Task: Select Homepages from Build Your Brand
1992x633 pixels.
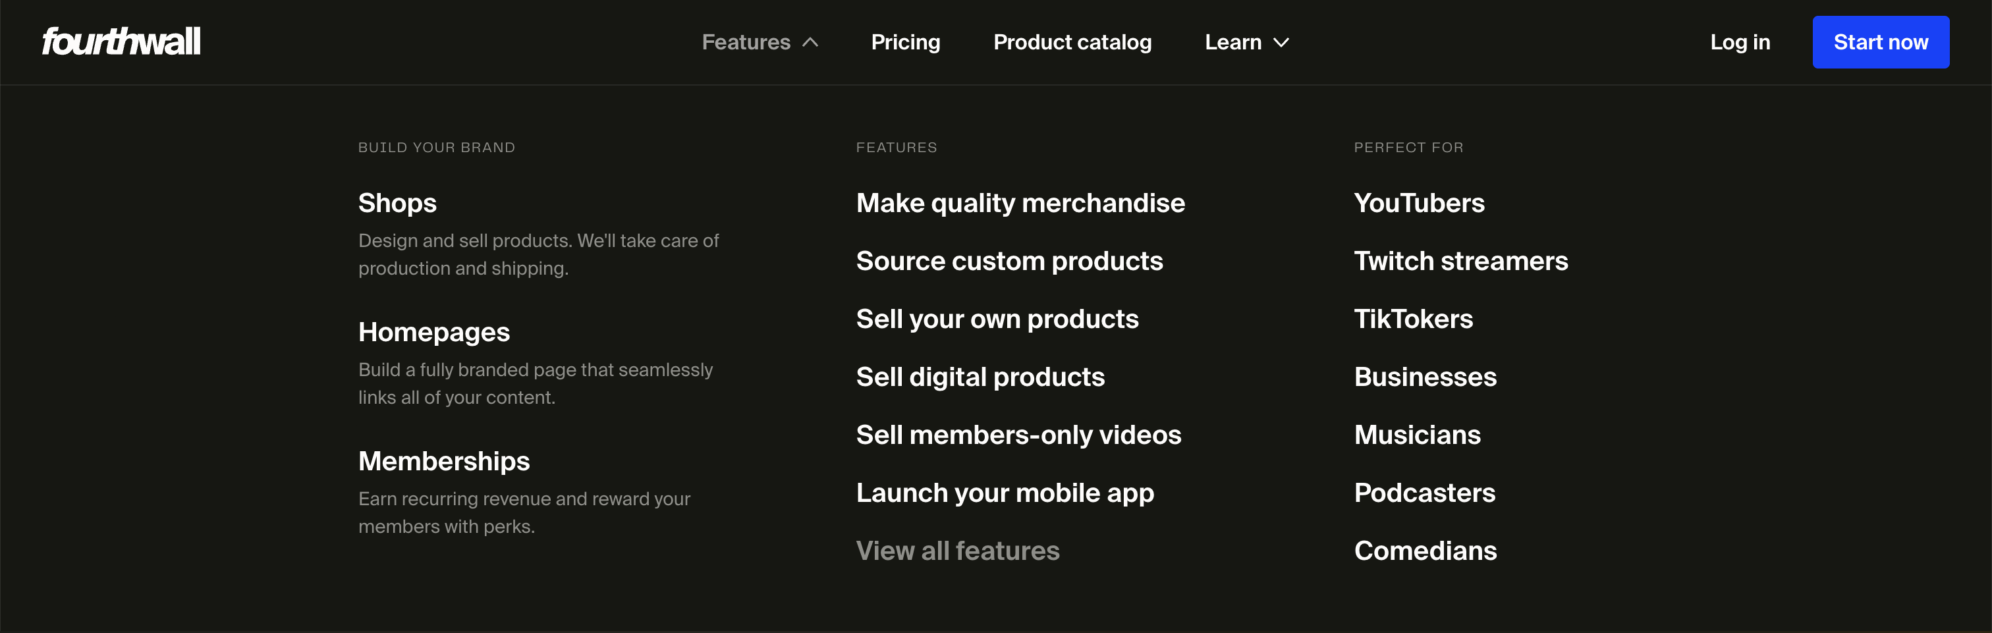Action: 434,333
